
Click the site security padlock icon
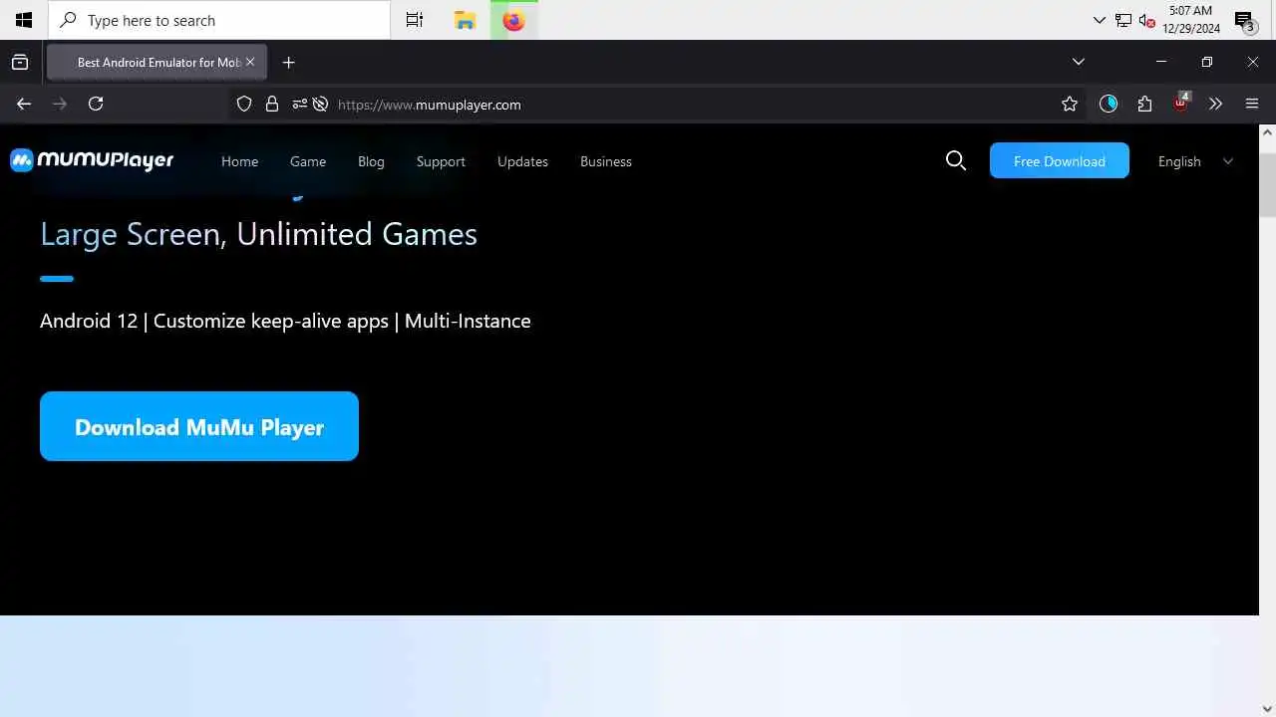click(x=271, y=104)
